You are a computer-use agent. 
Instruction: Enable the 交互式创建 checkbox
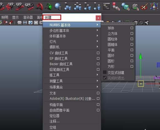[x=105, y=72]
